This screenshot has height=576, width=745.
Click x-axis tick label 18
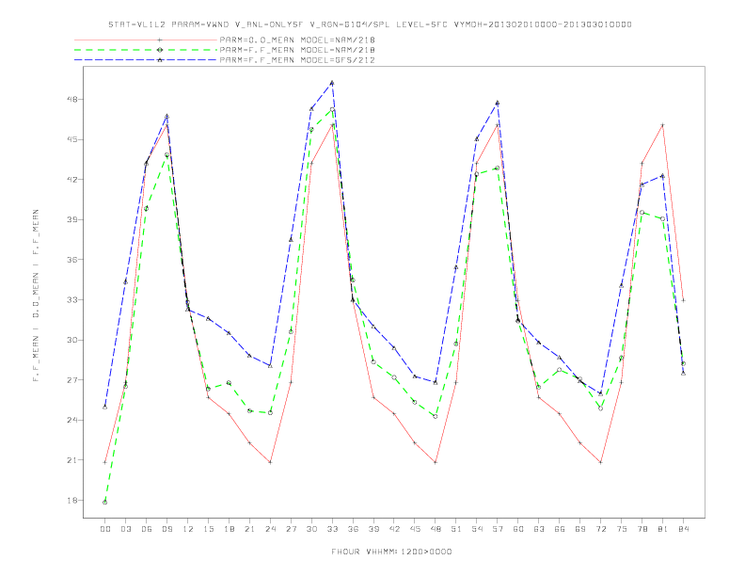tap(229, 529)
